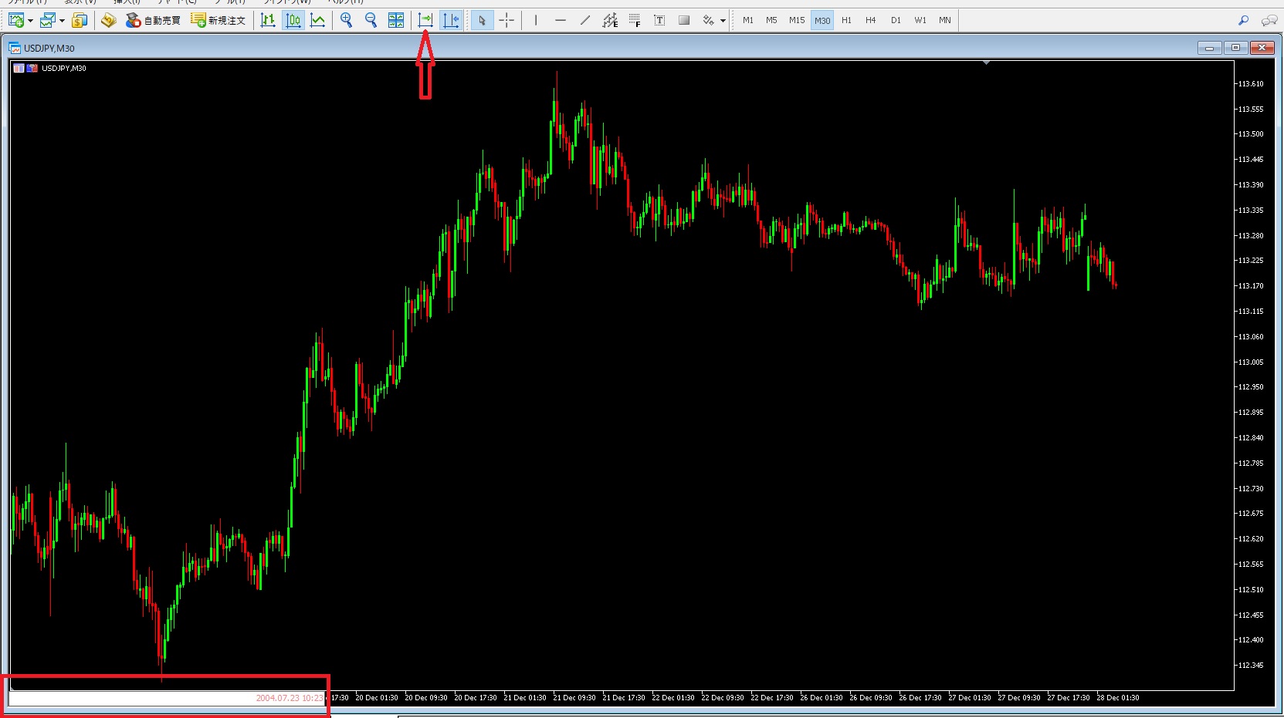Click the 22 Dec 17:30 time label
The image size is (1284, 718).
pos(772,698)
